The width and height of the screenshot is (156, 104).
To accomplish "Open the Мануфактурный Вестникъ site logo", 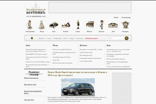I will coord(36,10).
